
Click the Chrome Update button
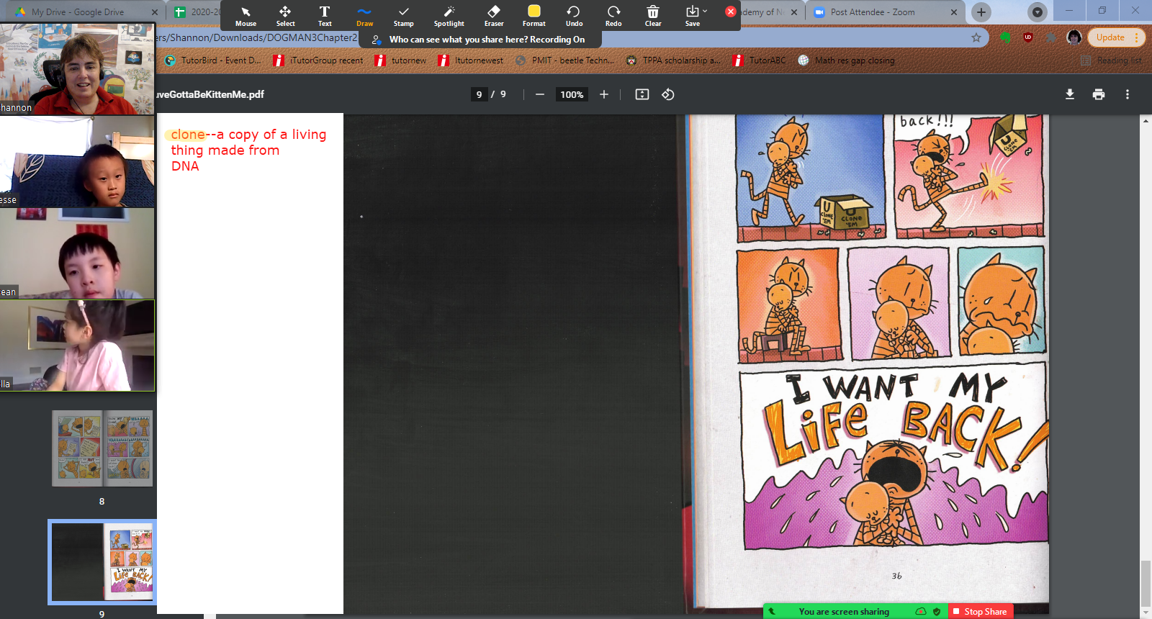[x=1115, y=37]
